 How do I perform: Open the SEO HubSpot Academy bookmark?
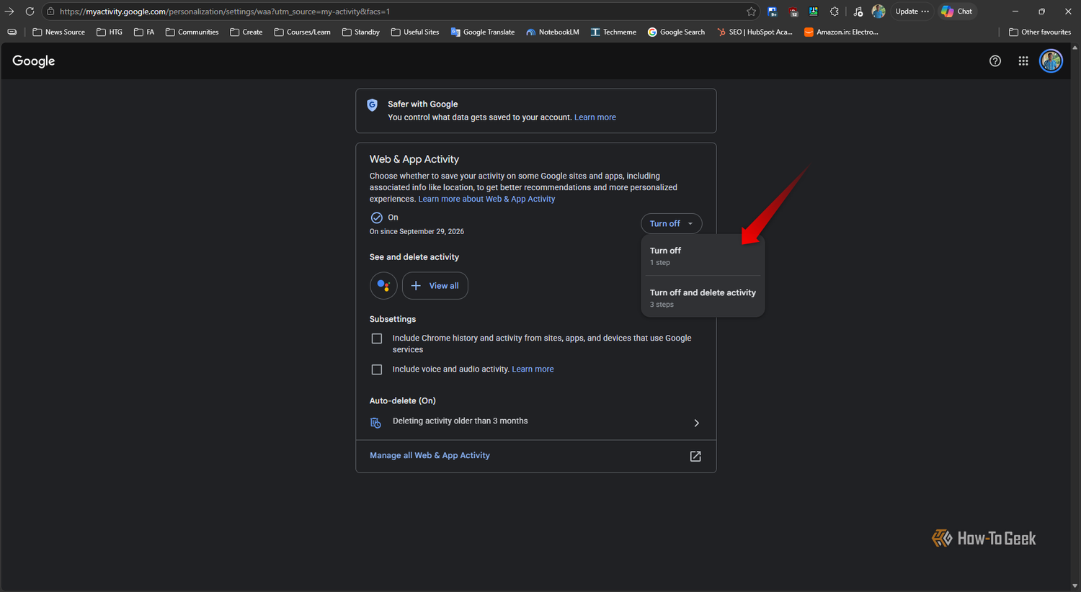tap(755, 32)
